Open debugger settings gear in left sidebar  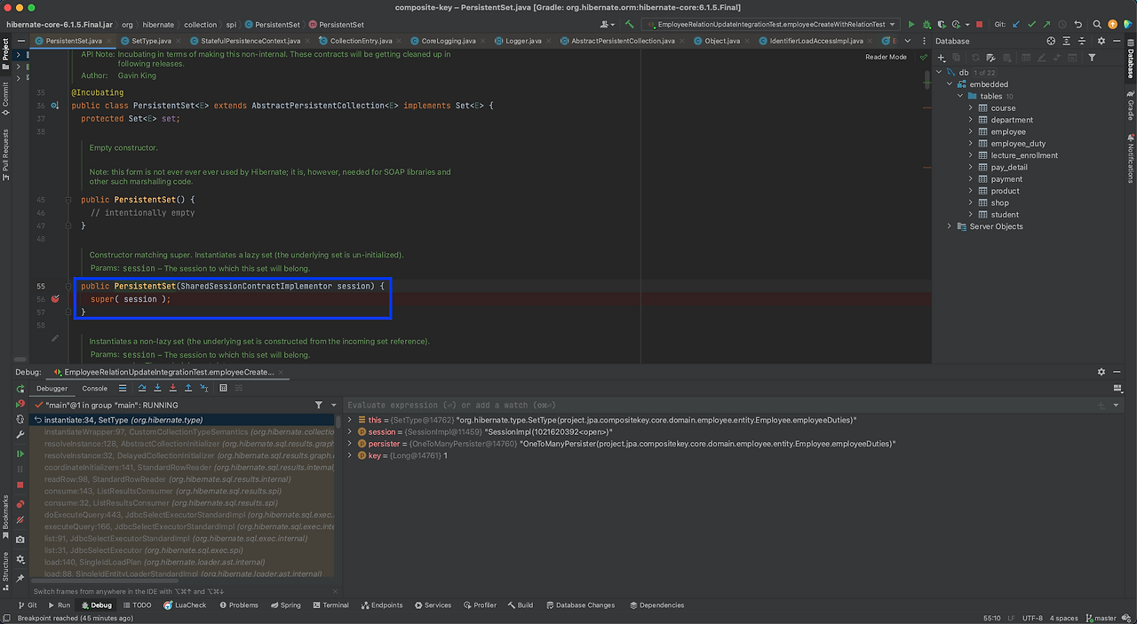[x=20, y=561]
